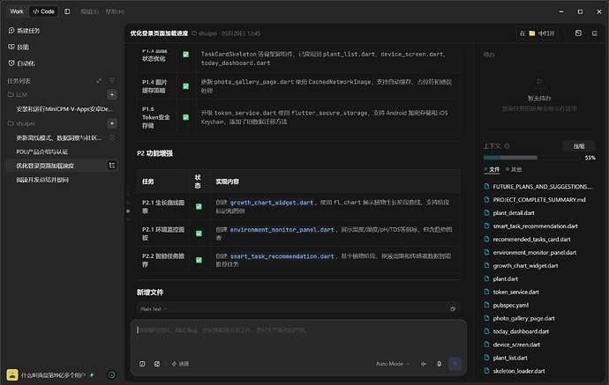This screenshot has width=609, height=385.
Task: Collapse-all icon next to 任务列表
Action: point(99,81)
